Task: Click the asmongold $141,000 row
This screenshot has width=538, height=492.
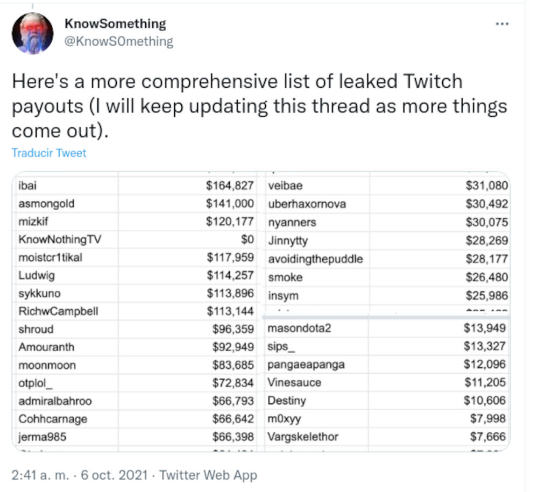Action: [134, 204]
